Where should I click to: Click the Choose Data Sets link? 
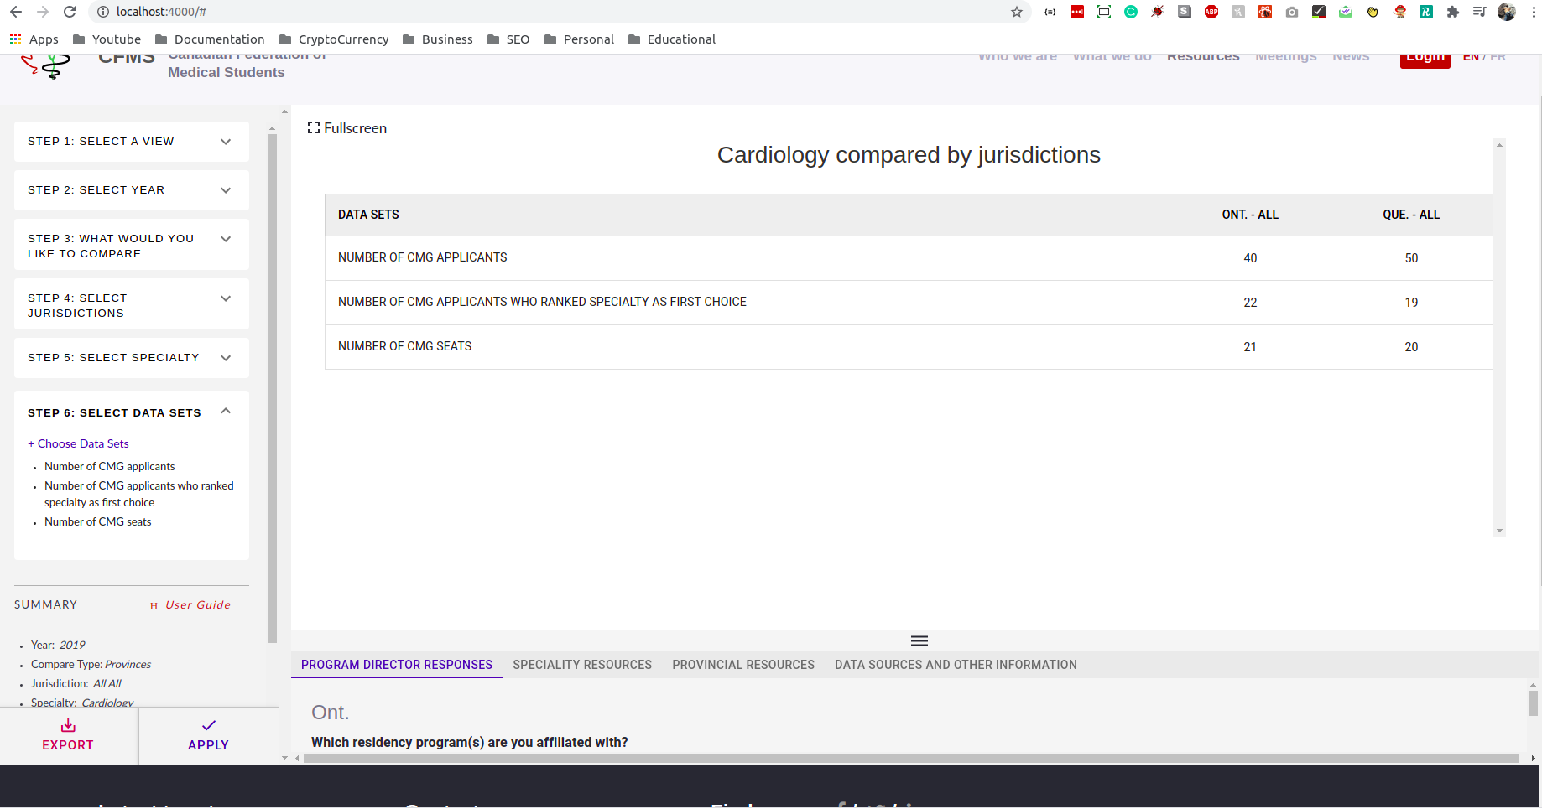(78, 443)
